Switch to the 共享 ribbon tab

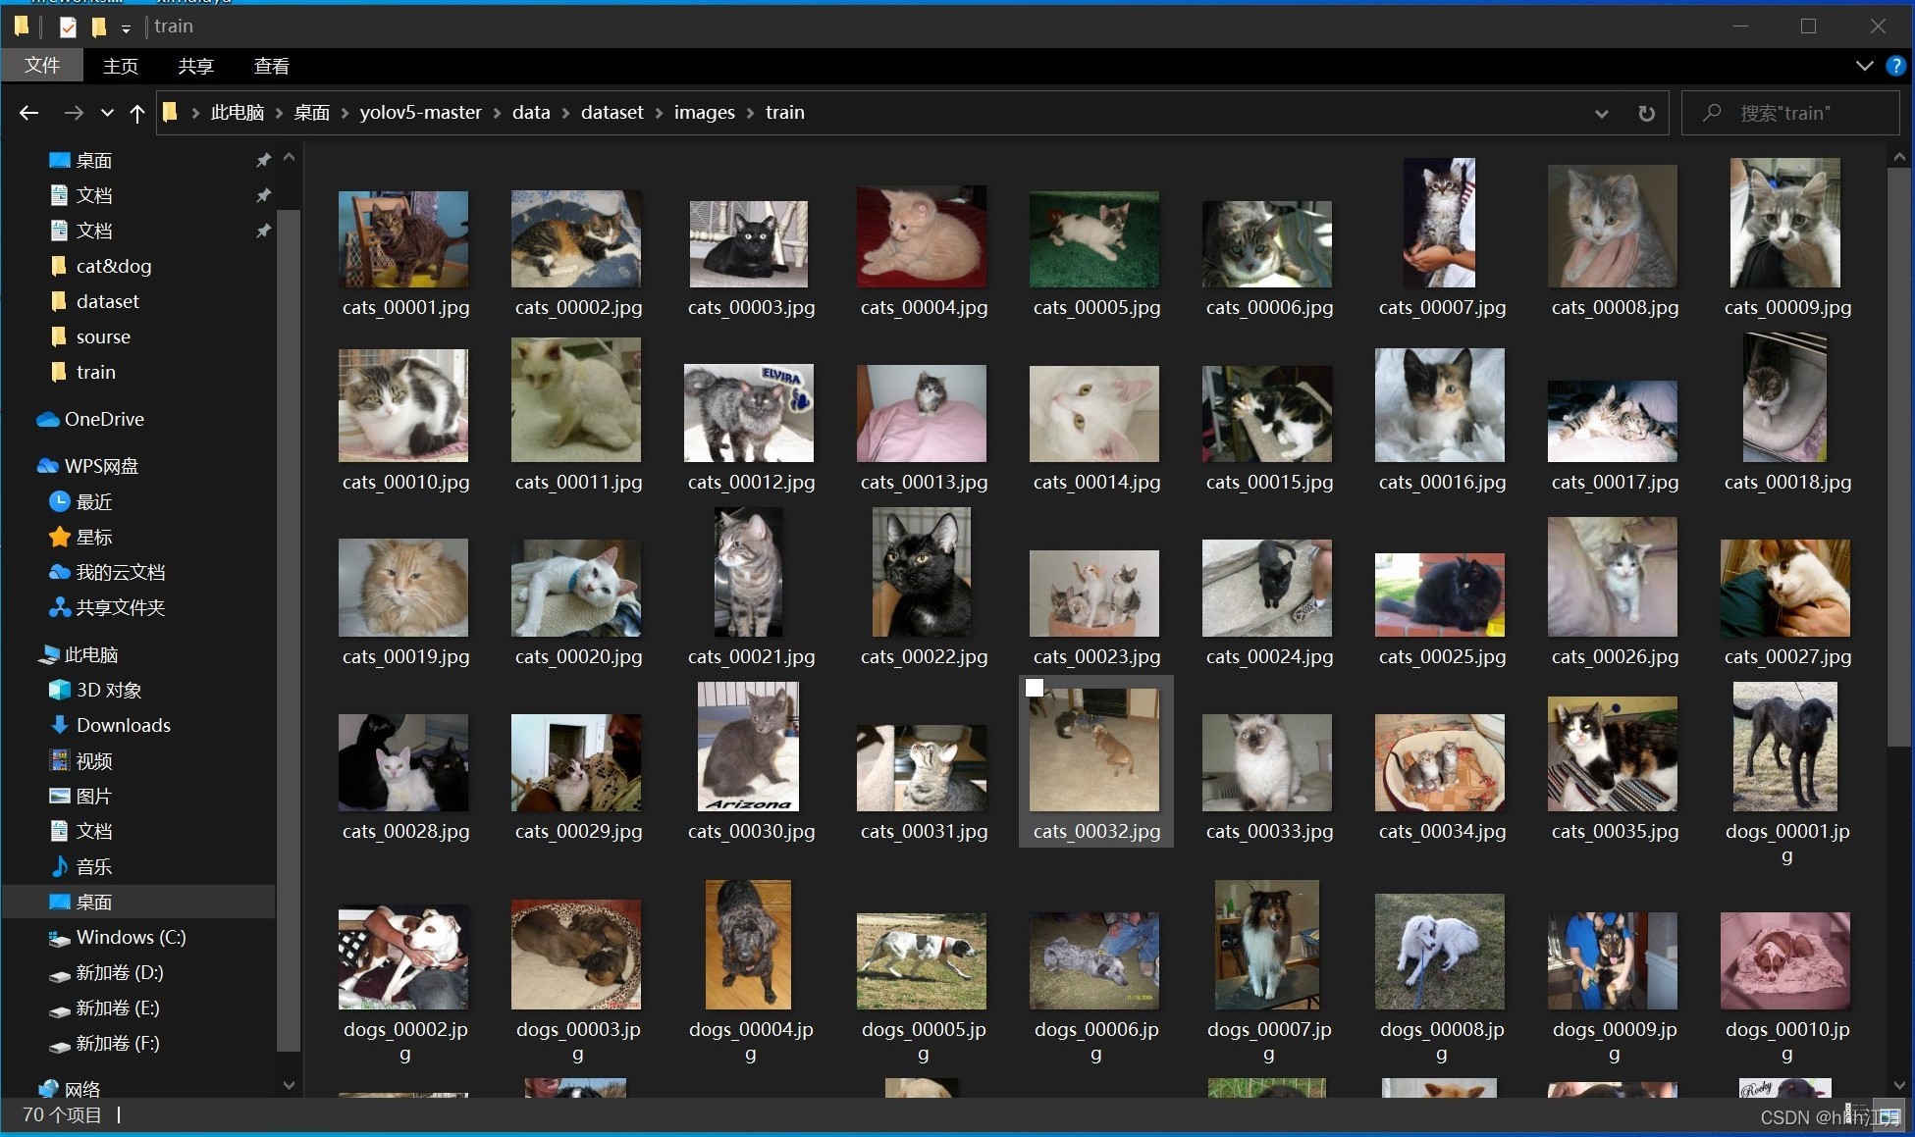196,66
